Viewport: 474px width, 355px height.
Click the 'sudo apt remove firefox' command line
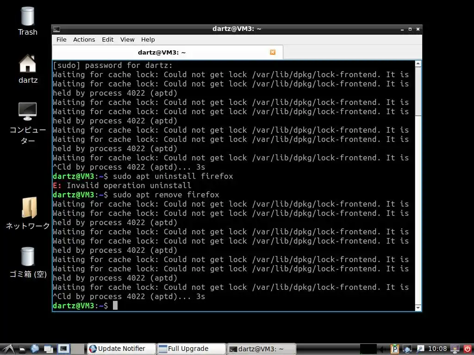[136, 195]
